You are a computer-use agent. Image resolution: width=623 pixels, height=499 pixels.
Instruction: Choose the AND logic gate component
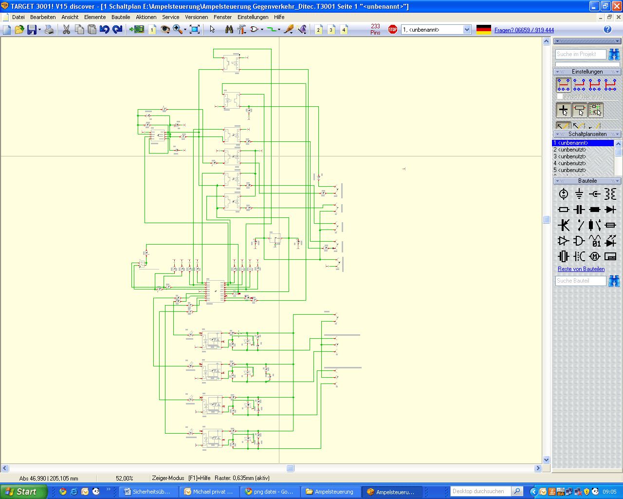(579, 241)
